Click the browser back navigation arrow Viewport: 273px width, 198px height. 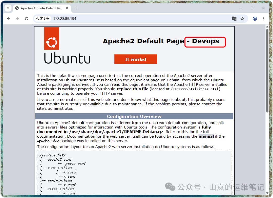click(9, 18)
